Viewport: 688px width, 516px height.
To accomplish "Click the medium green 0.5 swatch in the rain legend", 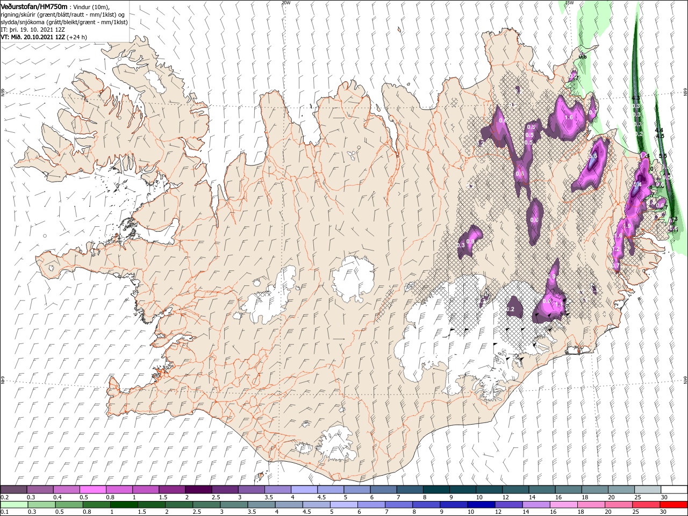I will [68, 505].
